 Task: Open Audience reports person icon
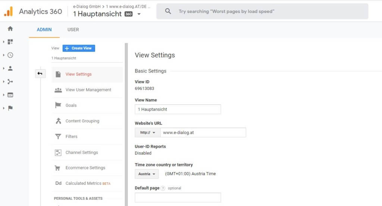coord(10,68)
